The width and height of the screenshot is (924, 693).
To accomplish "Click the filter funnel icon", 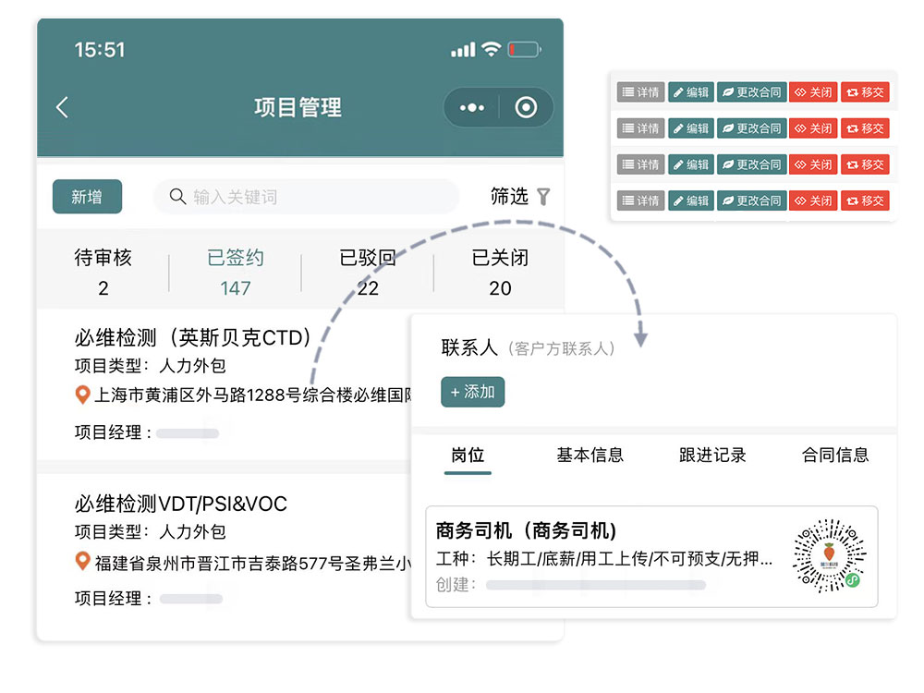I will pos(543,197).
